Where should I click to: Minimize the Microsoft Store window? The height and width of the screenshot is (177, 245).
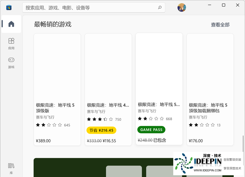click(210, 5)
